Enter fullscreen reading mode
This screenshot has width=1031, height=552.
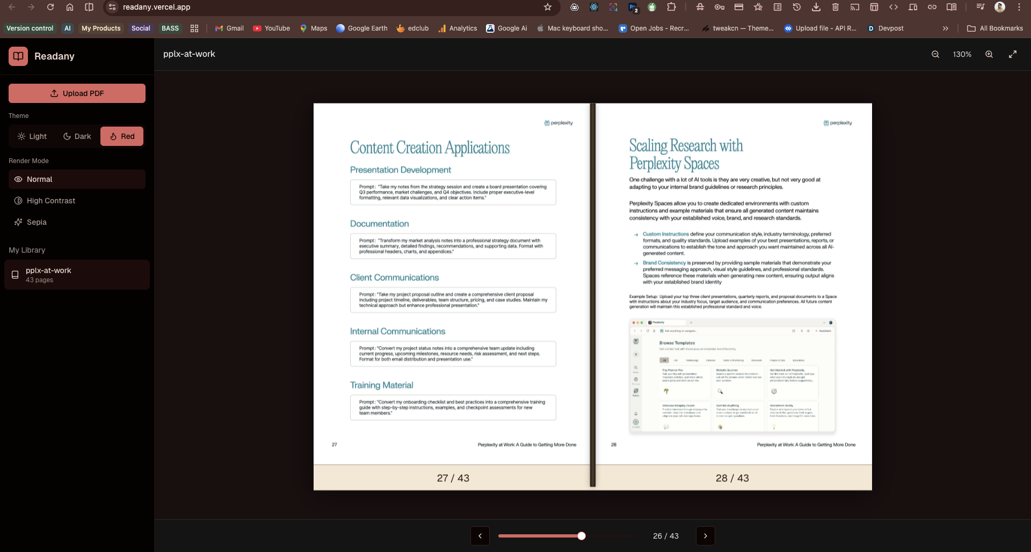(x=1013, y=55)
